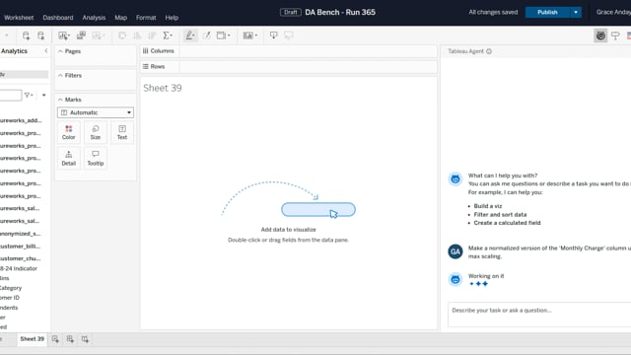Viewport: 631px width, 355px height.
Task: Click the 'ustomer_chu...' table in data pane
Action: 20,258
